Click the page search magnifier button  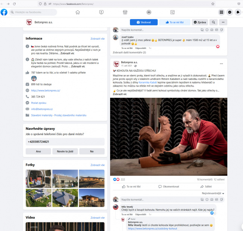pyautogui.click(x=214, y=22)
